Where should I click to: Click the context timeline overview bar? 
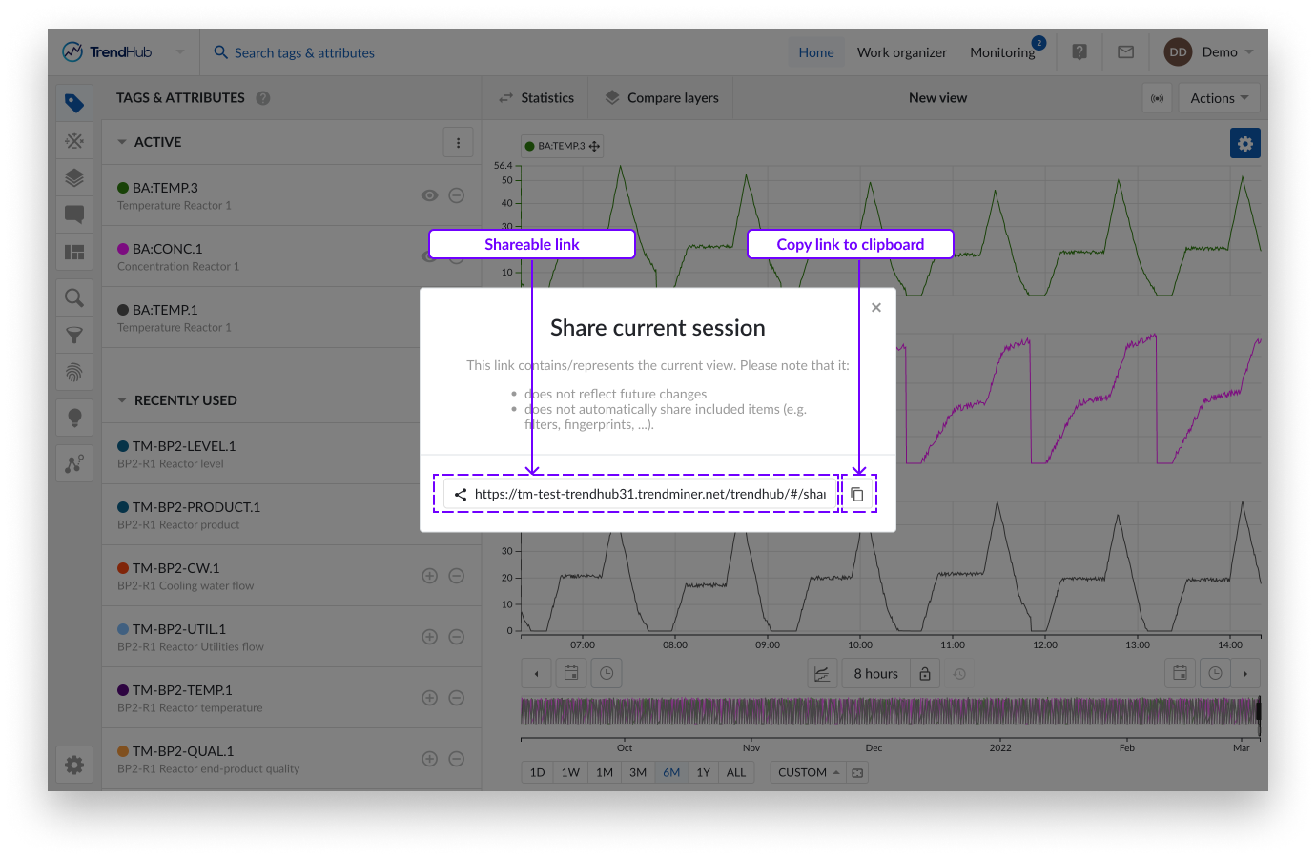click(x=889, y=711)
